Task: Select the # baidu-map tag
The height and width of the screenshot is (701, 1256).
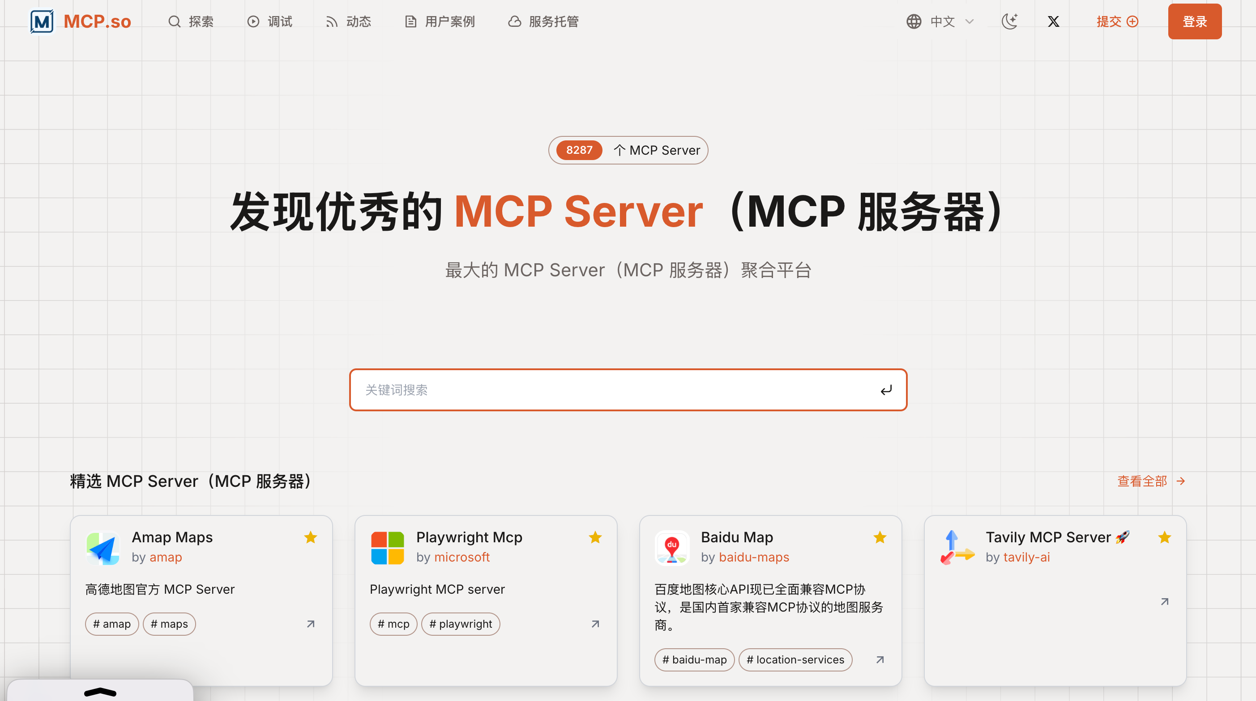Action: (x=694, y=659)
